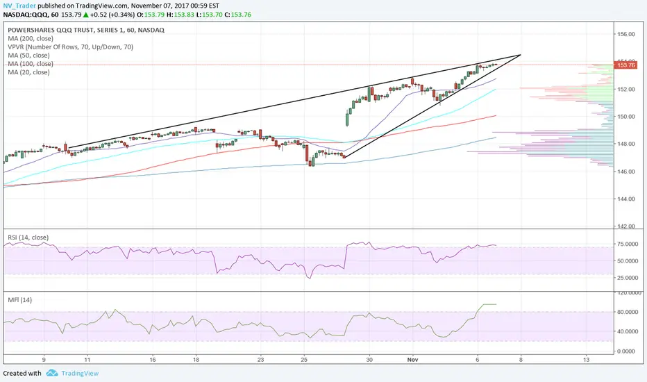647x382 pixels.
Task: Open the TradingView link in footer
Action: pyautogui.click(x=80, y=374)
